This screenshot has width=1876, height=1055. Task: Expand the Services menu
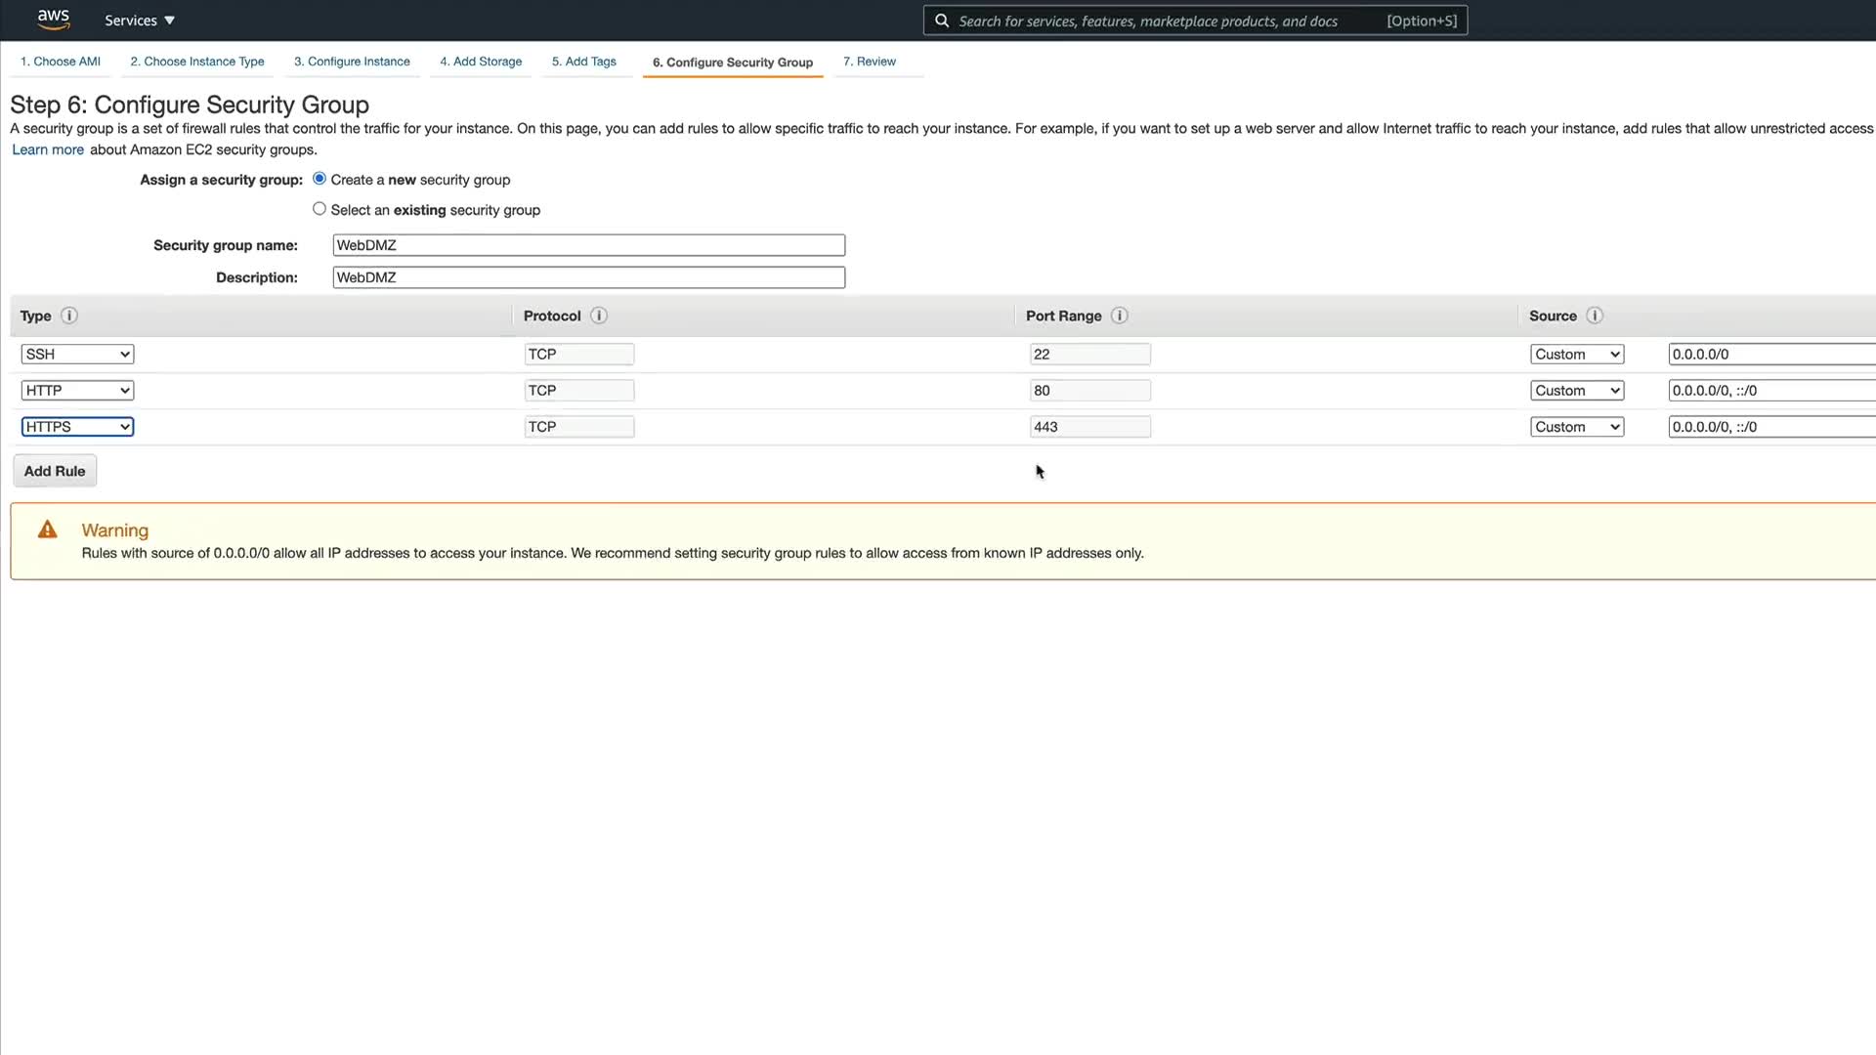(x=140, y=21)
